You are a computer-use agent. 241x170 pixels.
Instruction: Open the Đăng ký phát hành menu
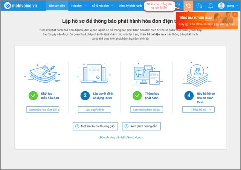pyautogui.click(x=130, y=6)
